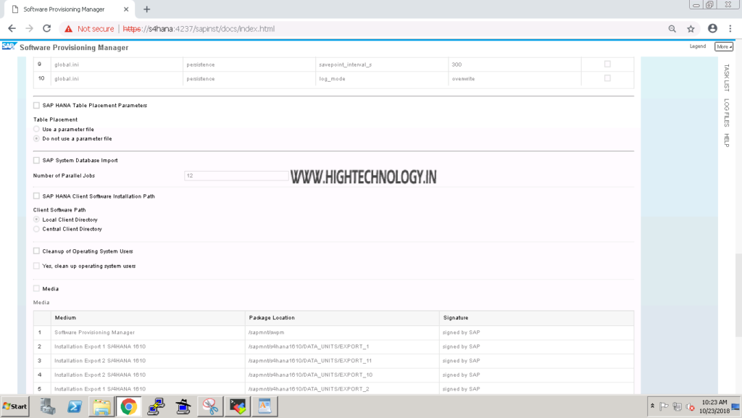742x418 pixels.
Task: Tick the checkbox in the savepoint_interval_s row
Action: pyautogui.click(x=607, y=64)
